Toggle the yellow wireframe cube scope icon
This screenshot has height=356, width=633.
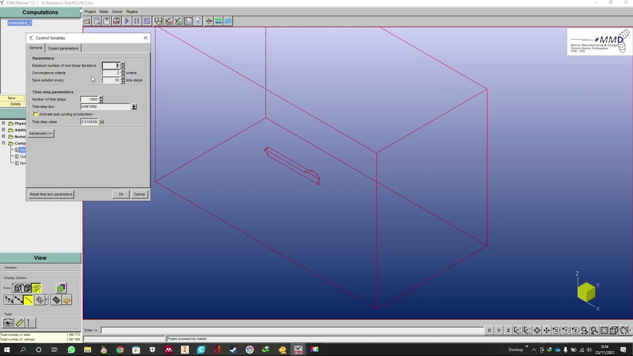(37, 288)
